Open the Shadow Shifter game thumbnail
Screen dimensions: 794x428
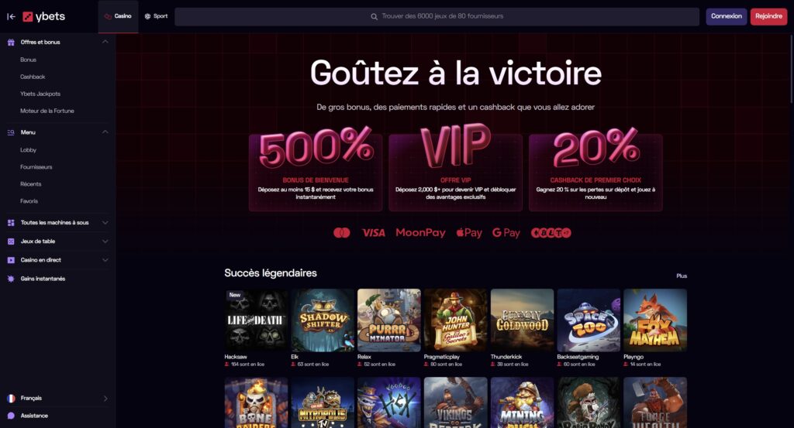tap(323, 320)
